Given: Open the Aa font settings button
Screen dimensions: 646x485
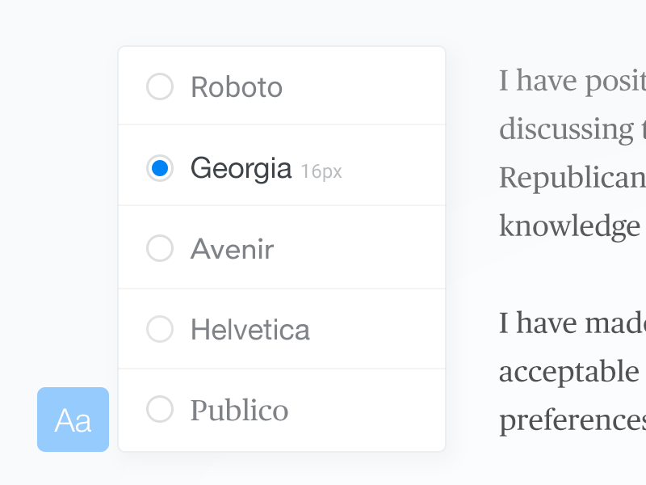Looking at the screenshot, I should [73, 420].
